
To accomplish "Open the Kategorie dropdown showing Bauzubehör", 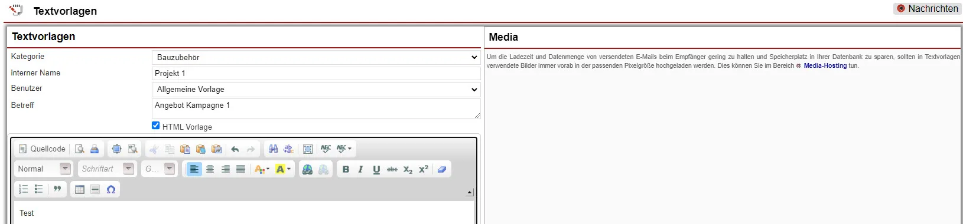I will pos(316,57).
